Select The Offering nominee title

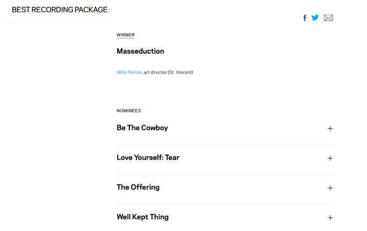(138, 187)
